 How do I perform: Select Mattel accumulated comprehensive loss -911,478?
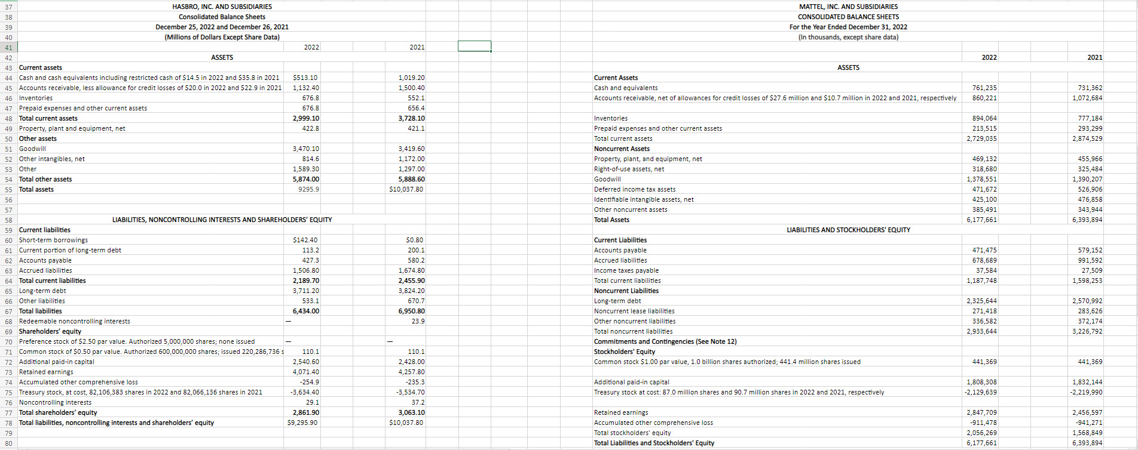(983, 423)
